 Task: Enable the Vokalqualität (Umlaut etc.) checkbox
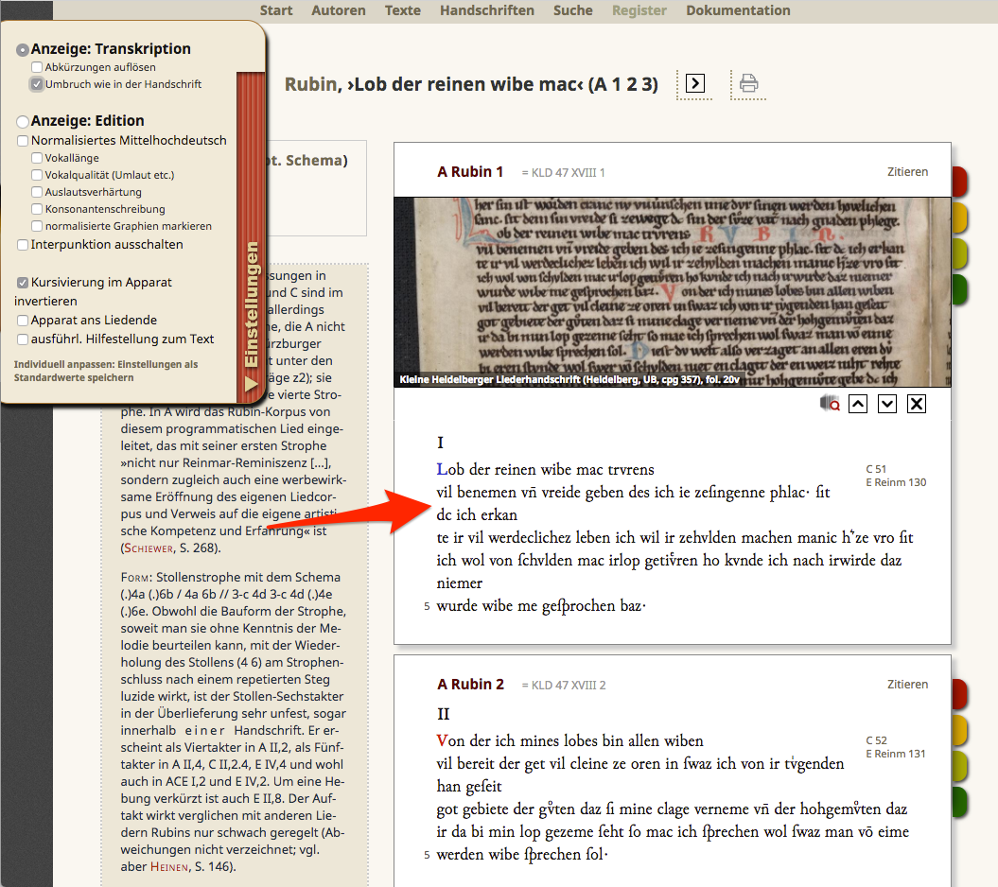(x=37, y=175)
